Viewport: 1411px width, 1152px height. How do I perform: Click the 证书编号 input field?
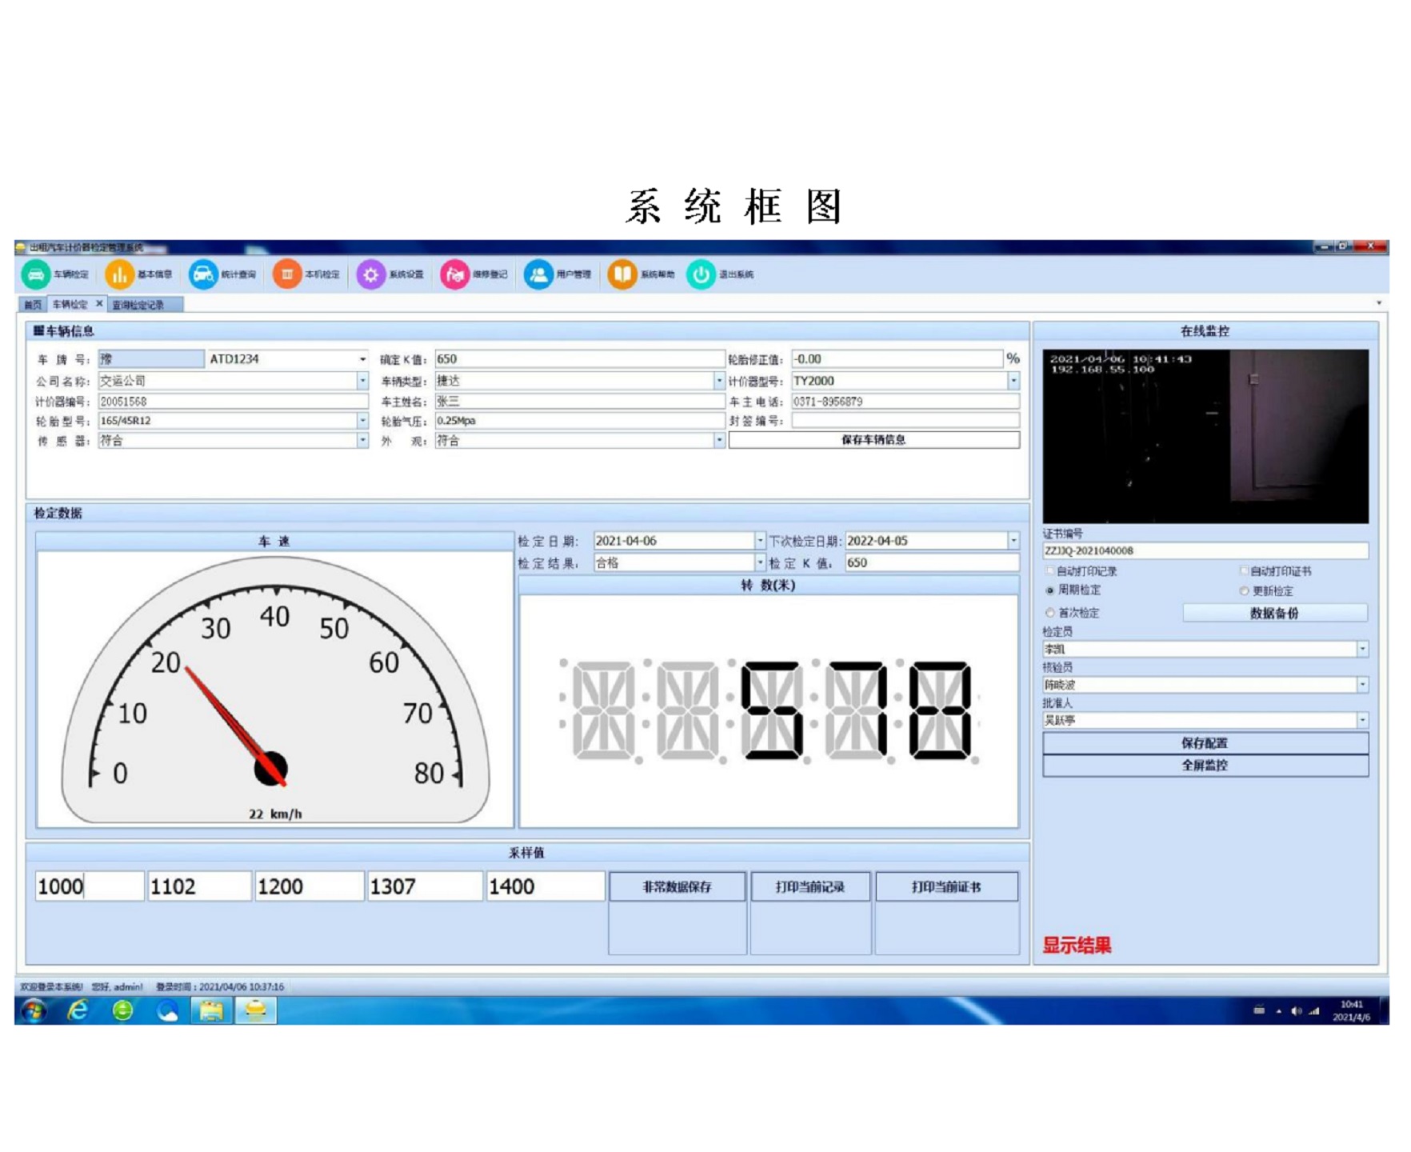point(1204,550)
